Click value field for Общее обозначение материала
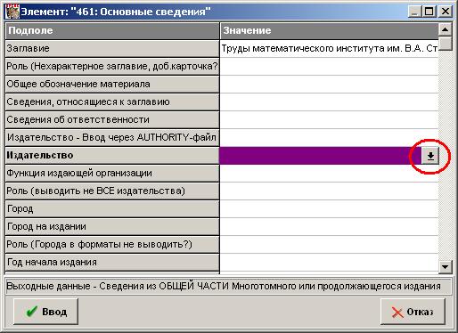 (329, 84)
